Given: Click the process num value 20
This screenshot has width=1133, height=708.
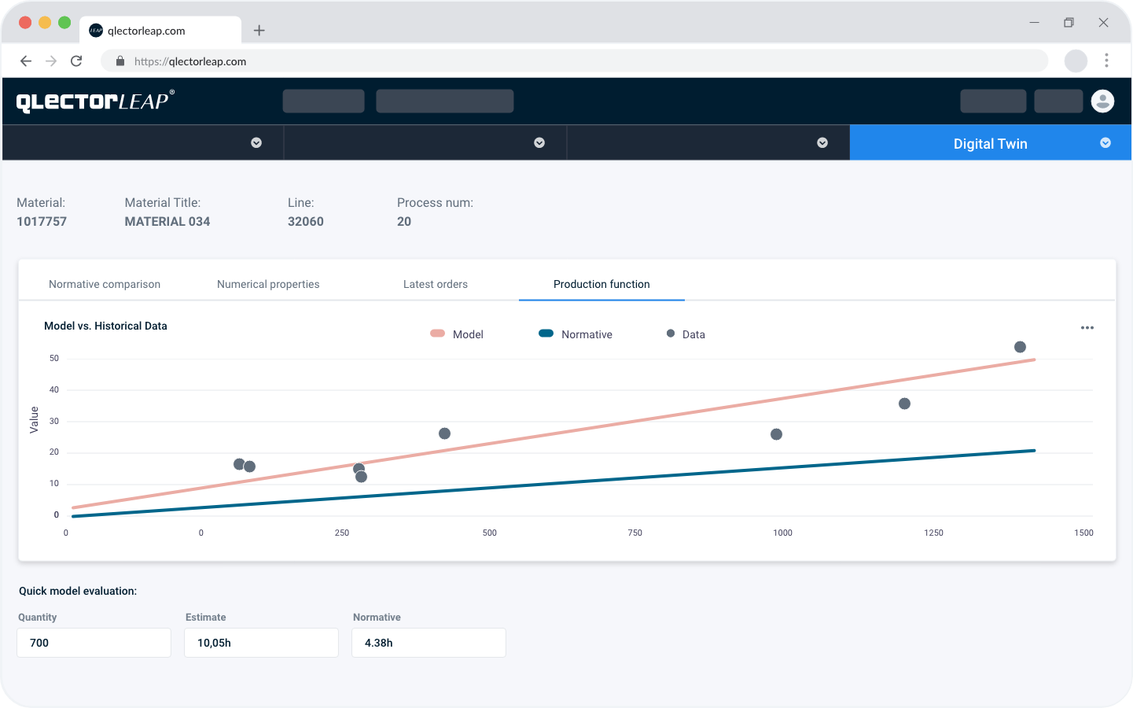Looking at the screenshot, I should coord(404,222).
